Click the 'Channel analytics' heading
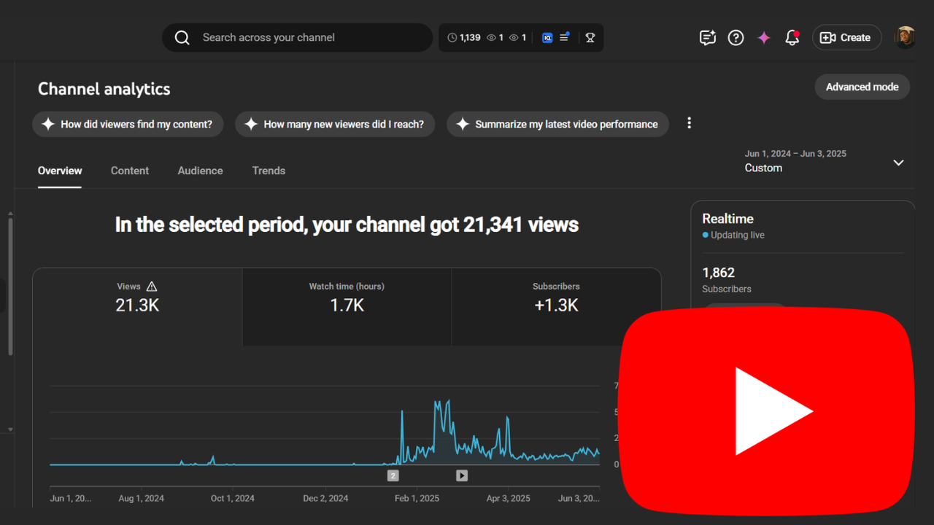 pos(104,89)
